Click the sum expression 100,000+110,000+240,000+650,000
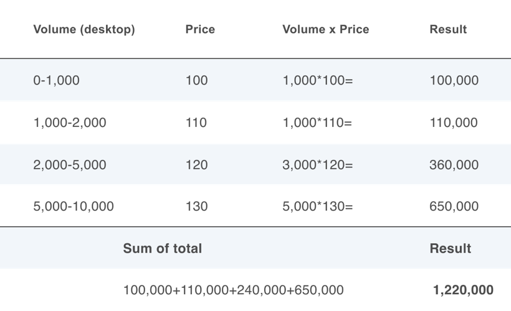511x311 pixels. tap(233, 290)
